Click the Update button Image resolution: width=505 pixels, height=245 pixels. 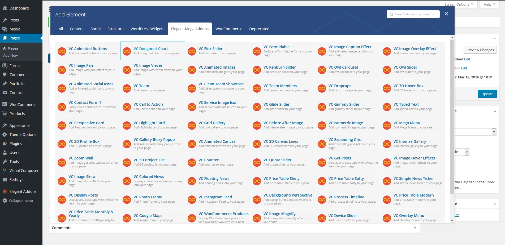[x=487, y=94]
